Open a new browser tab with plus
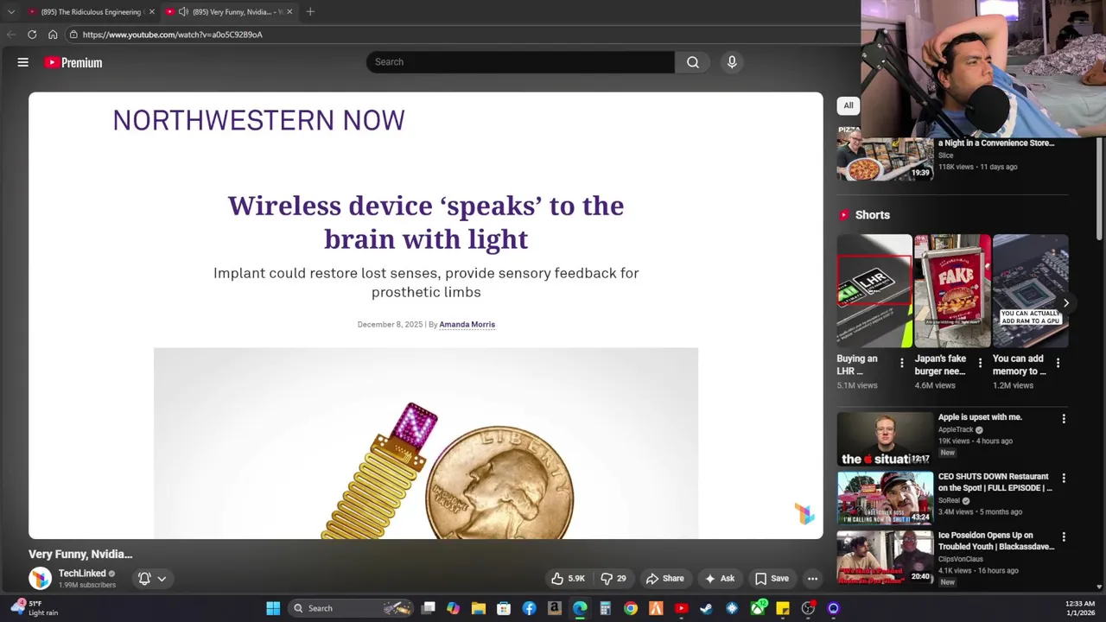This screenshot has height=622, width=1106. coord(310,11)
